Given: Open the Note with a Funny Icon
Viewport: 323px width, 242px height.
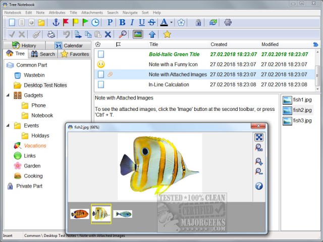Looking at the screenshot, I should (x=173, y=65).
